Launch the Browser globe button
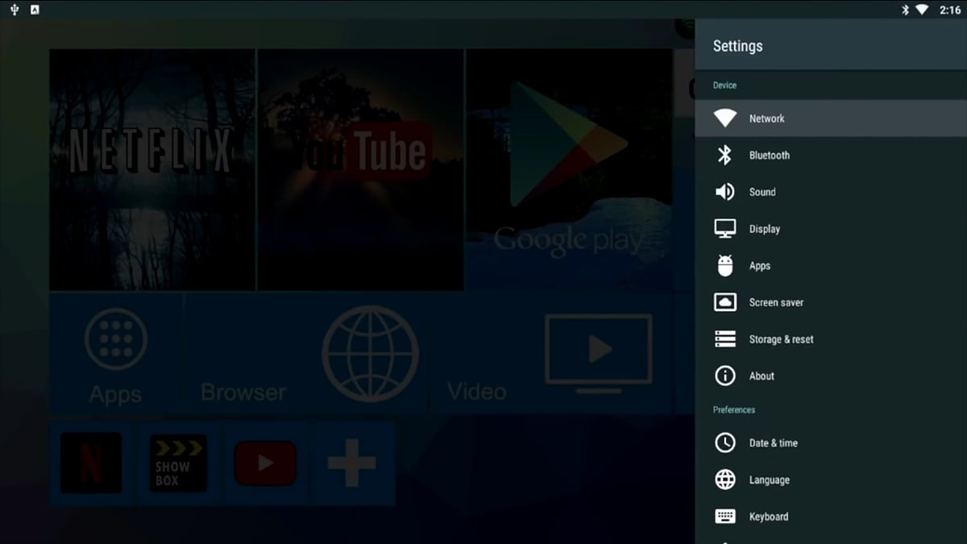Screen dimensions: 967x544 point(370,355)
